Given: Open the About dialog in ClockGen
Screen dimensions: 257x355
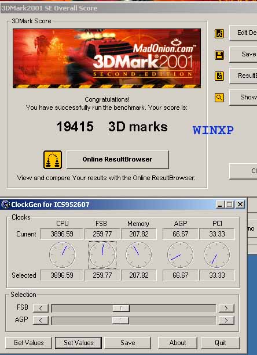Looking at the screenshot, I should [178, 343].
